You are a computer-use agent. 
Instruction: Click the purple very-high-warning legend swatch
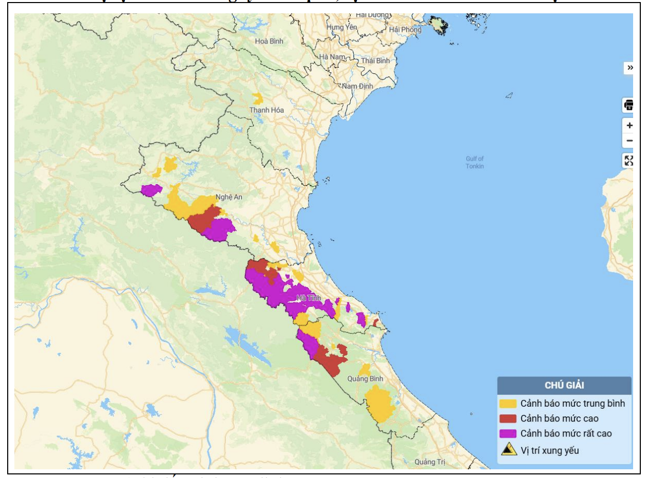coord(508,434)
